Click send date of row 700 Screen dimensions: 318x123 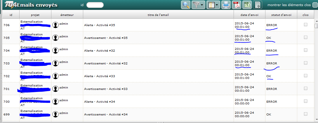[244, 102]
